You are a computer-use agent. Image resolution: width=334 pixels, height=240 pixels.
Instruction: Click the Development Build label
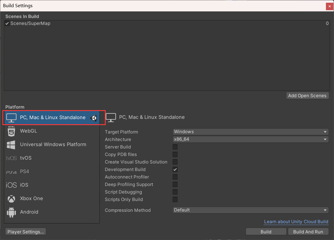click(x=125, y=169)
